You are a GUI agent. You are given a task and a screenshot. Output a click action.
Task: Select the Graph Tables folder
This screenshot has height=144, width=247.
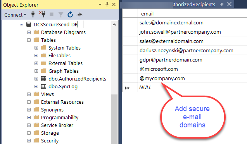[64, 71]
